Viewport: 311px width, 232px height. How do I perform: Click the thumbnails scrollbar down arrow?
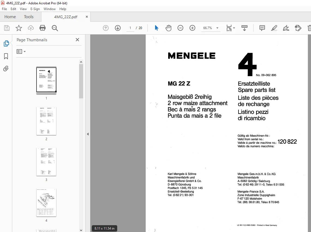click(x=81, y=230)
